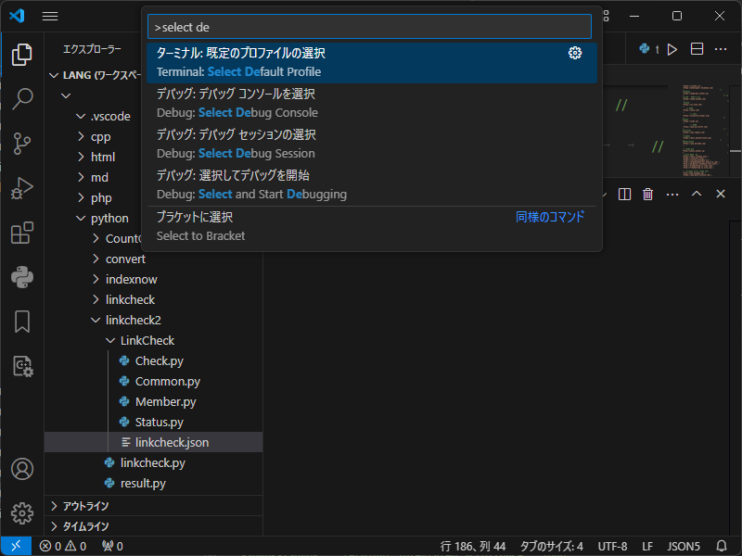
Task: Collapse the python folder
Action: [81, 219]
